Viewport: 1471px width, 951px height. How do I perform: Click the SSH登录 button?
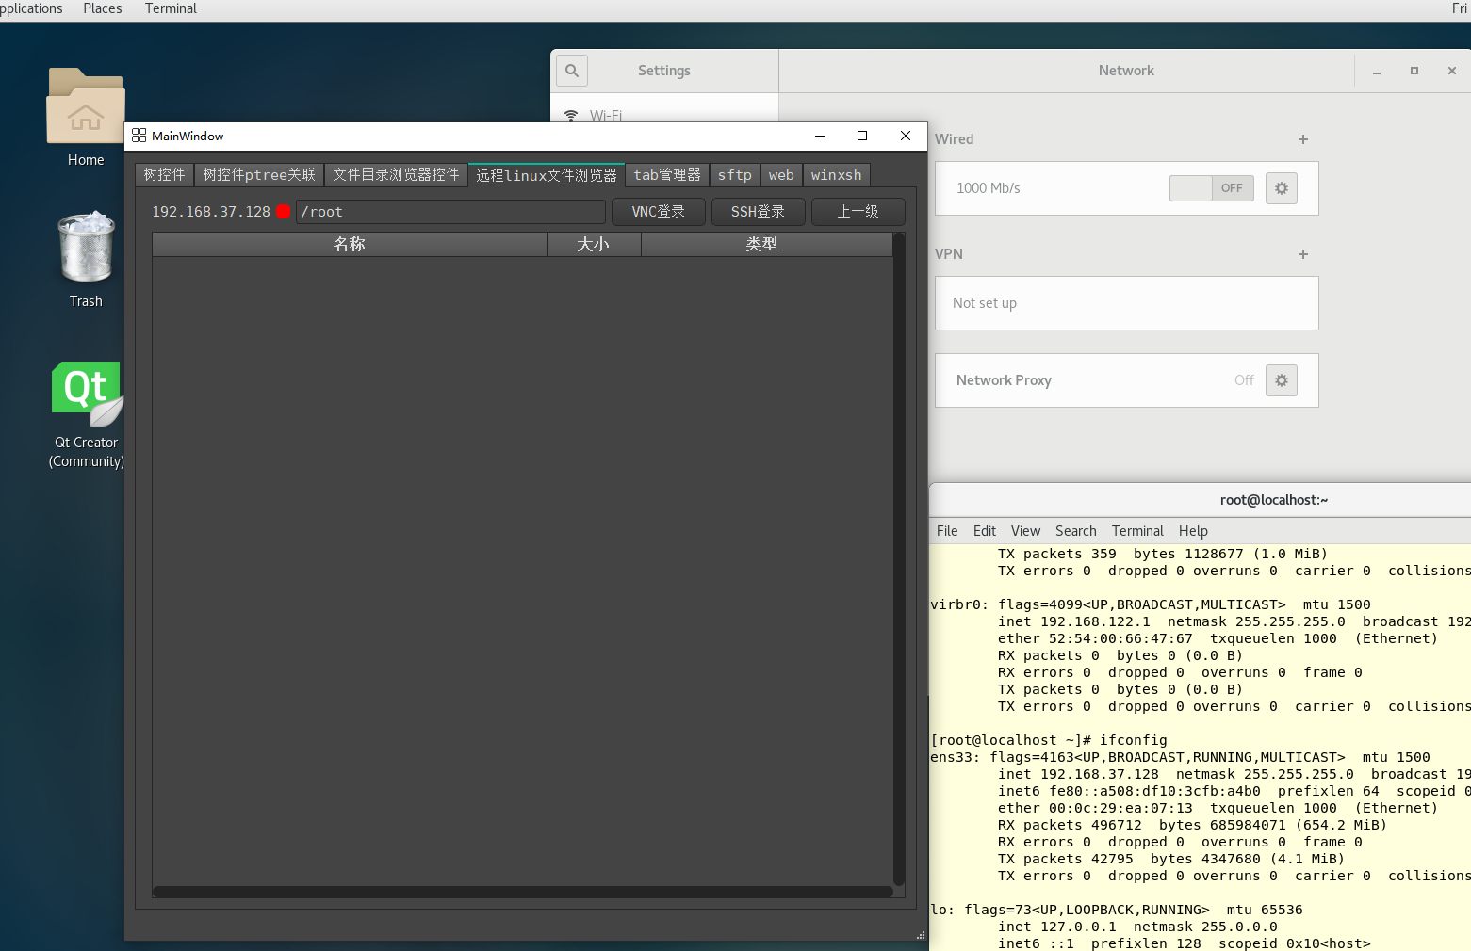pos(758,212)
